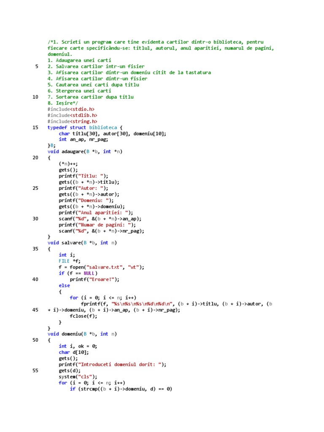The height and width of the screenshot is (432, 324).
Task: Click the 'FILE *f;' declaration
Action: tap(70, 261)
